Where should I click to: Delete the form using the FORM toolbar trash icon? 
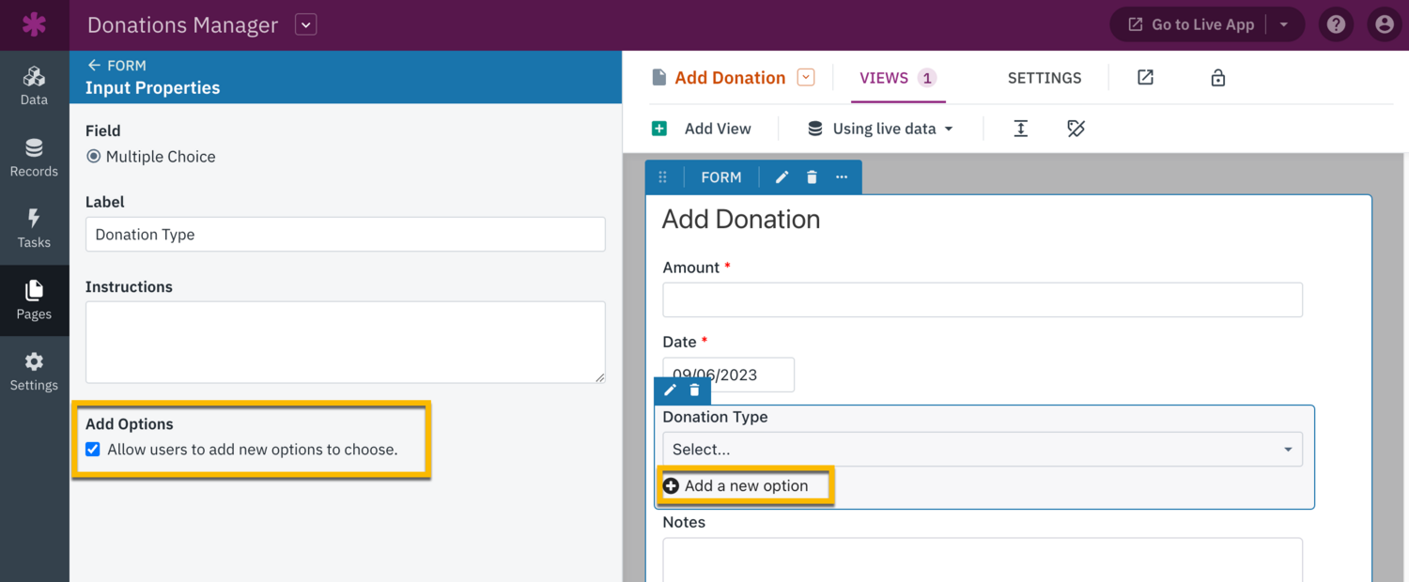812,177
